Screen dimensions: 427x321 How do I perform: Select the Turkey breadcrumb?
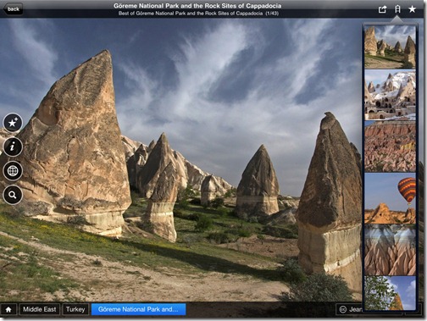click(x=75, y=309)
